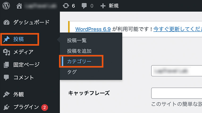Click the プラグイン plug icon
The image size is (202, 113).
point(6,107)
